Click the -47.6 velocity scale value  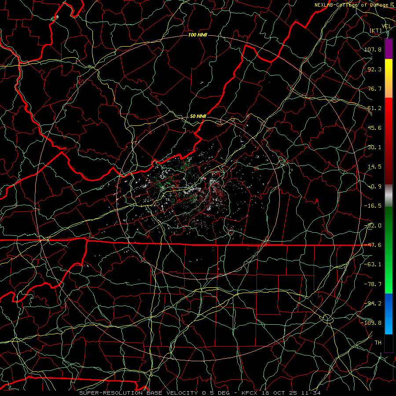click(x=373, y=245)
